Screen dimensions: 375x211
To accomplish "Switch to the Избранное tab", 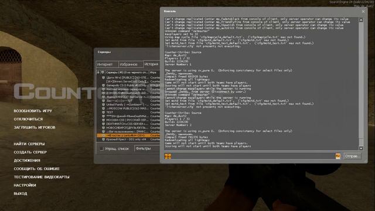I will 131,64.
